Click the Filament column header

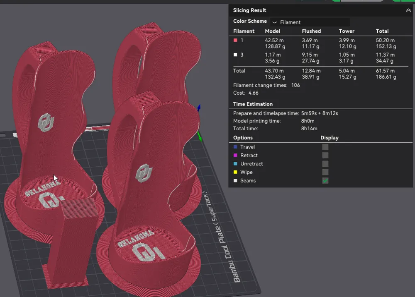244,31
